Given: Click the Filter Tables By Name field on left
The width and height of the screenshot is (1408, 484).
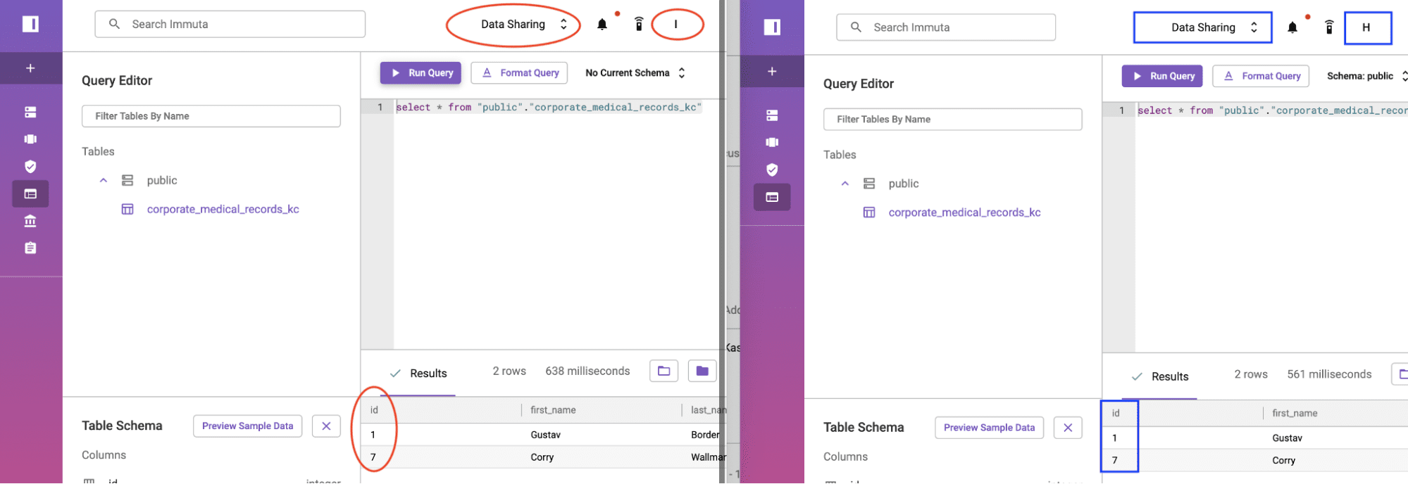Looking at the screenshot, I should point(211,116).
